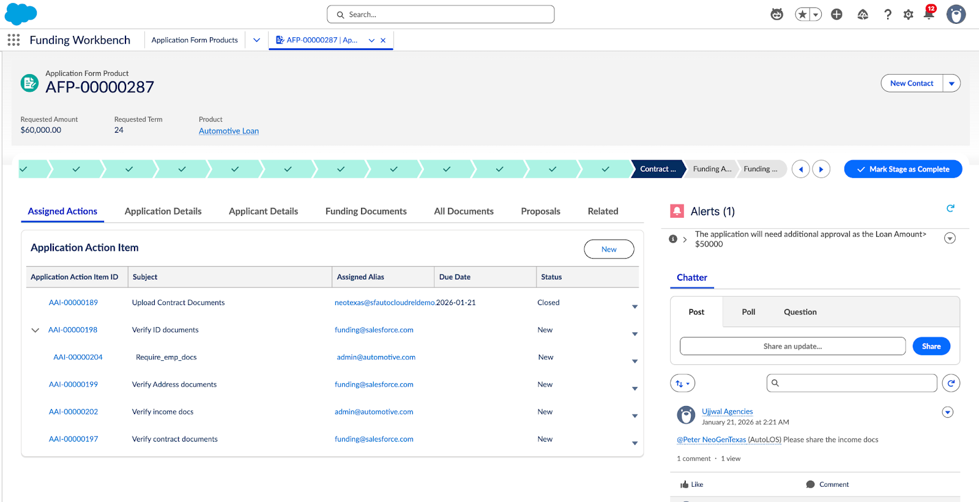Viewport: 979px width, 502px height.
Task: Open the feed sort options button
Action: 683,383
